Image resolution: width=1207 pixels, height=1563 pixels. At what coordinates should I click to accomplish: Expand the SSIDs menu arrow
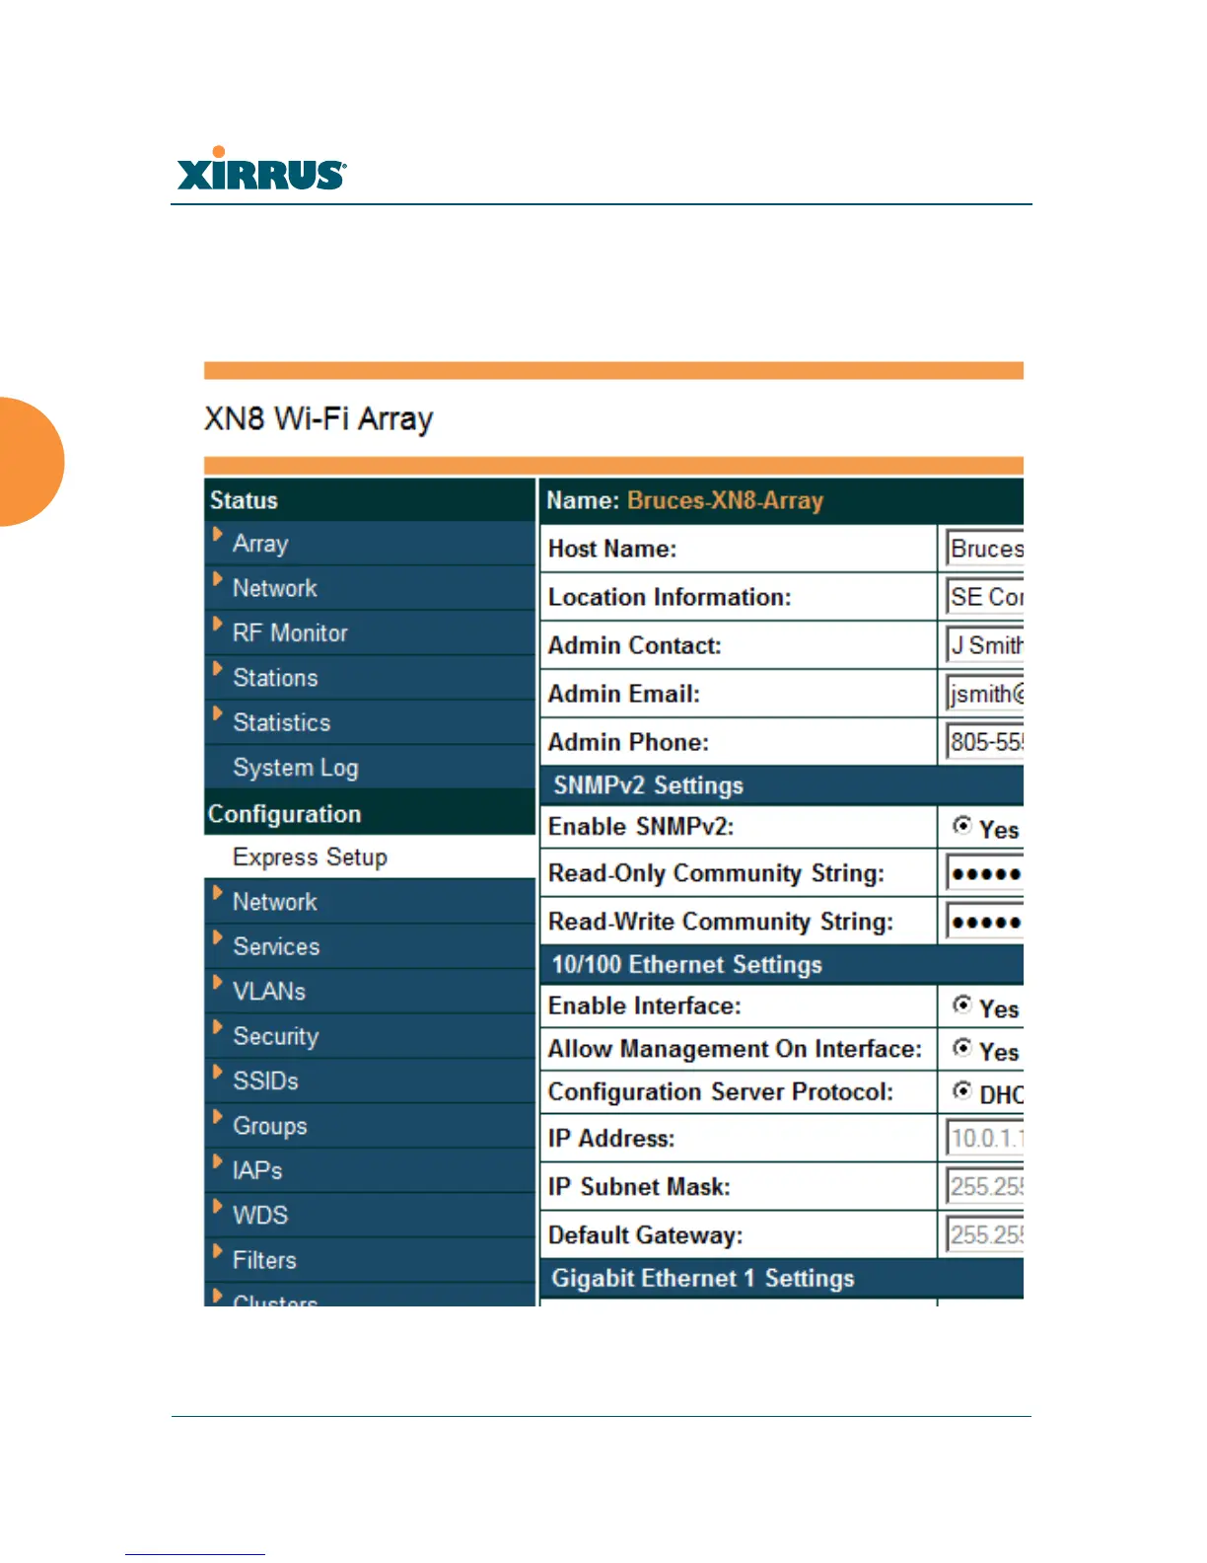(218, 1072)
